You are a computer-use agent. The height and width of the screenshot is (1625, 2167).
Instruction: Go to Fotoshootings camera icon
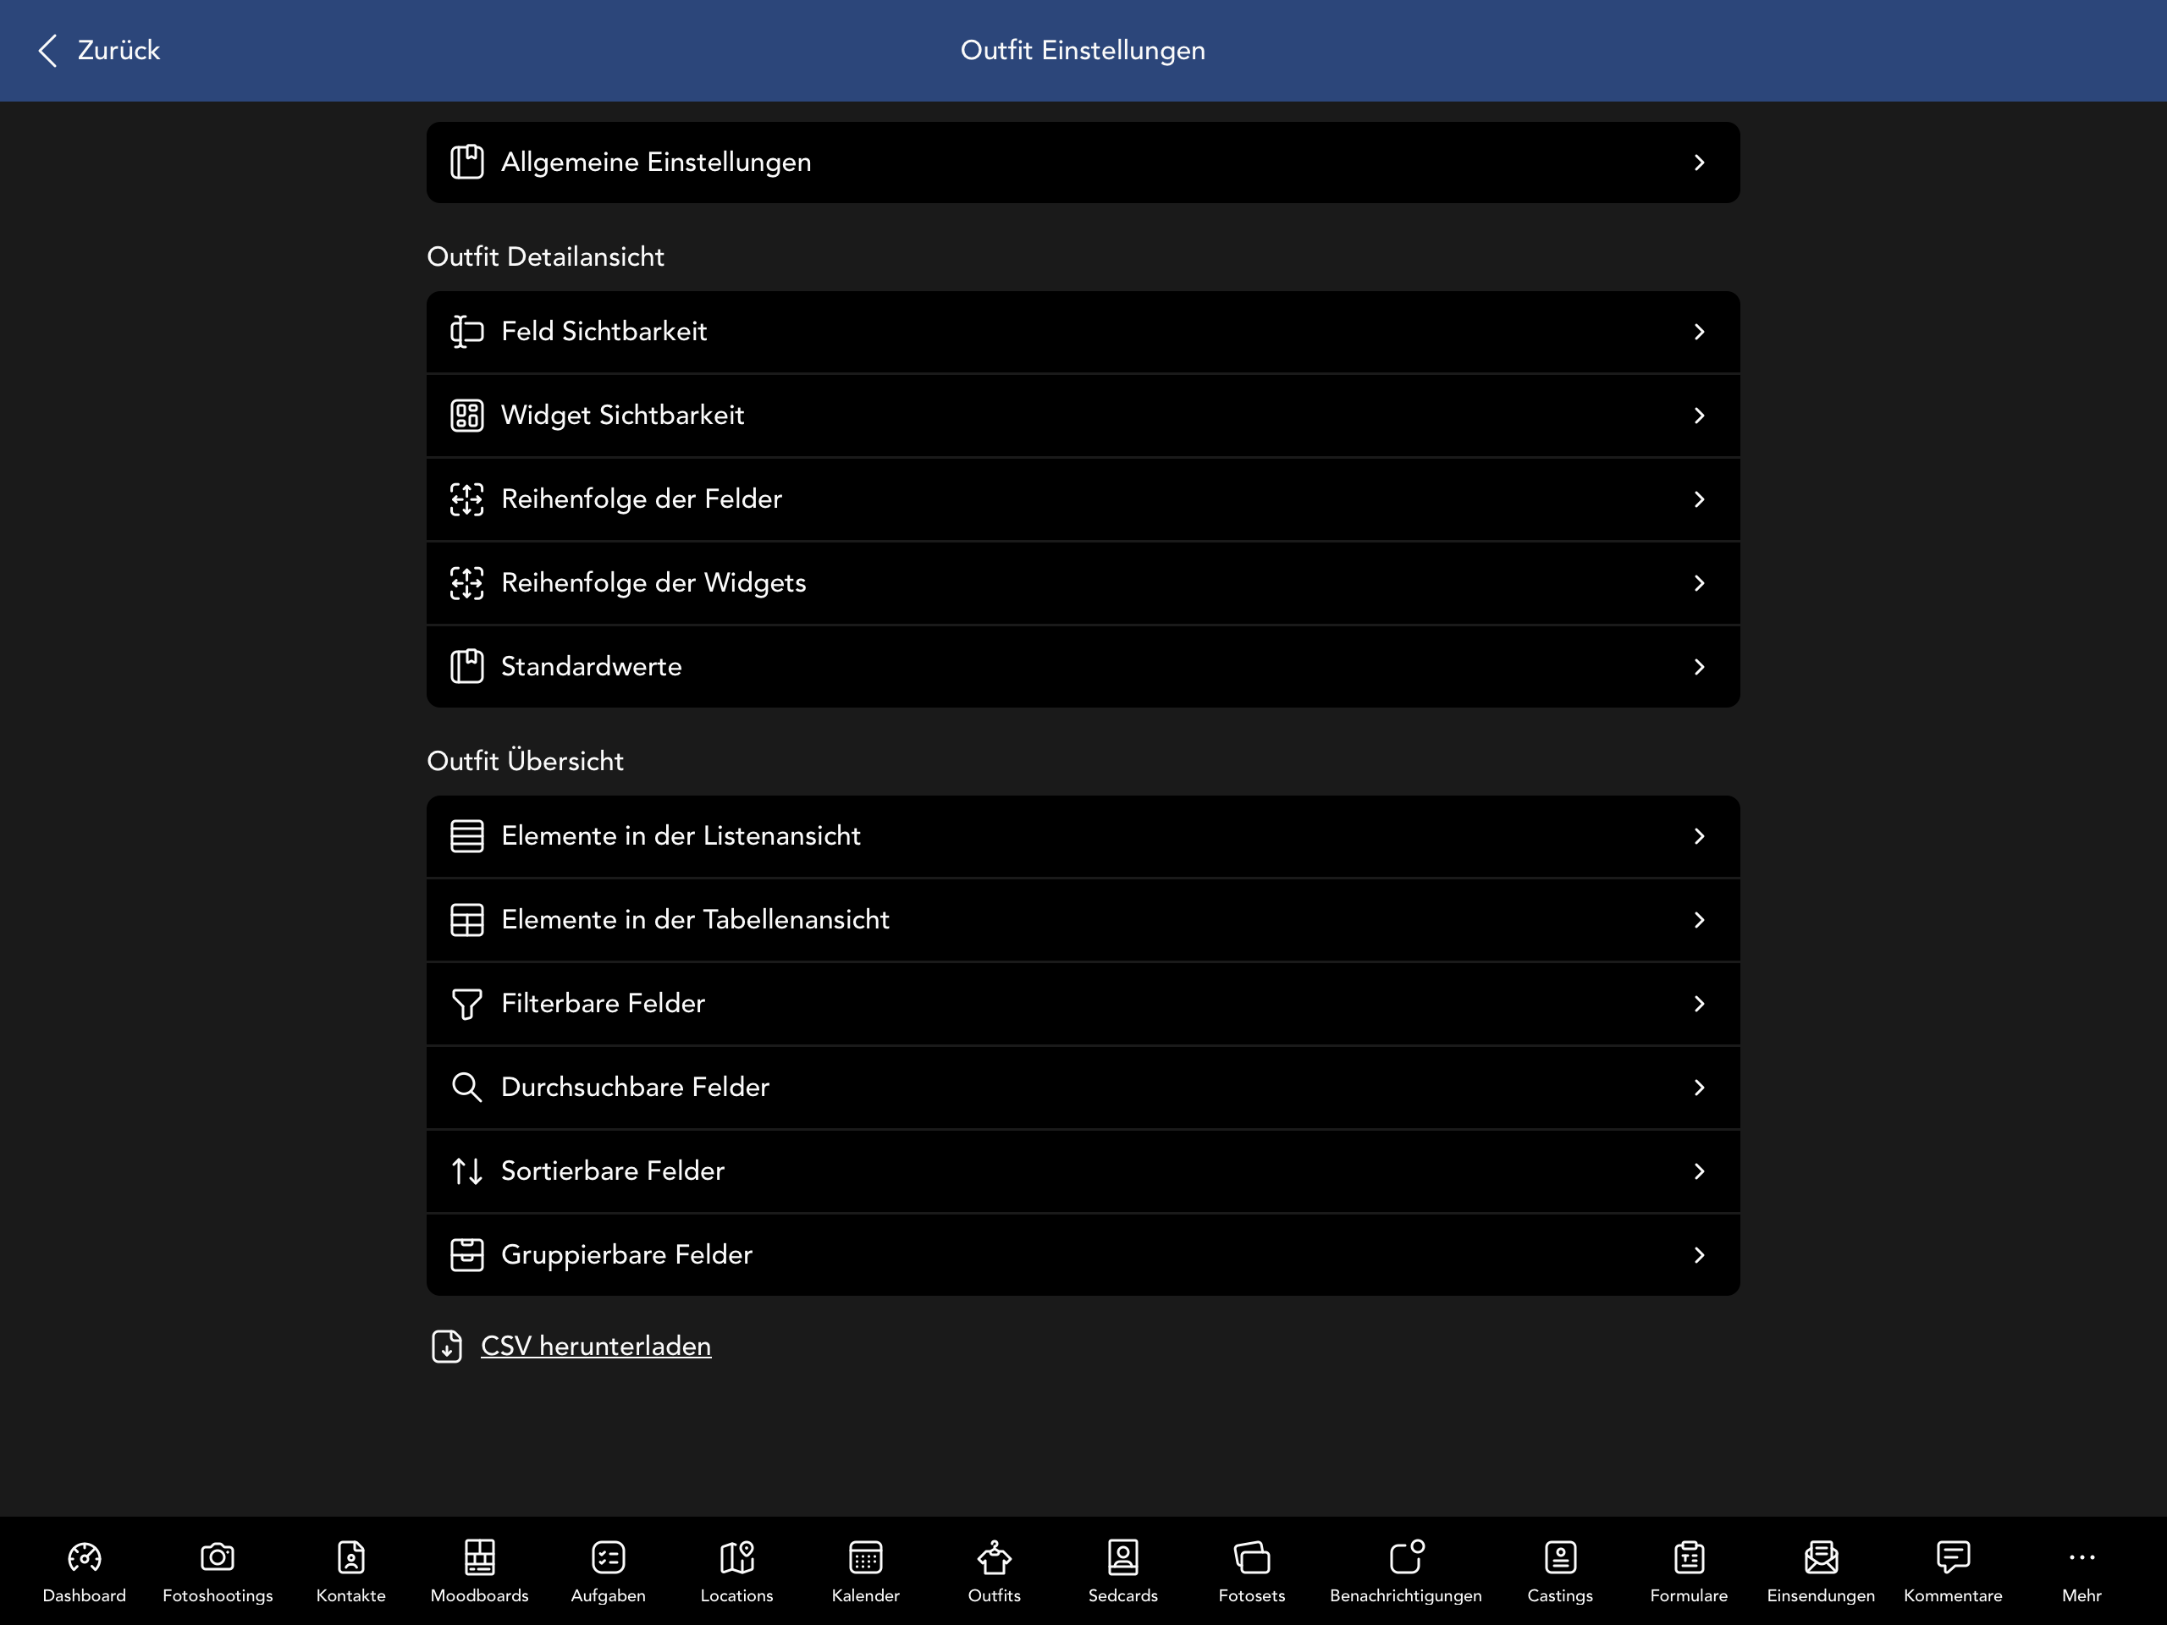coord(218,1556)
